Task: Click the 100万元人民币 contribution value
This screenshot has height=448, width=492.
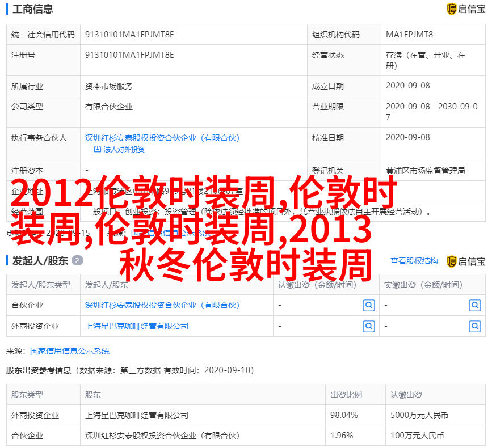Action: [x=417, y=436]
